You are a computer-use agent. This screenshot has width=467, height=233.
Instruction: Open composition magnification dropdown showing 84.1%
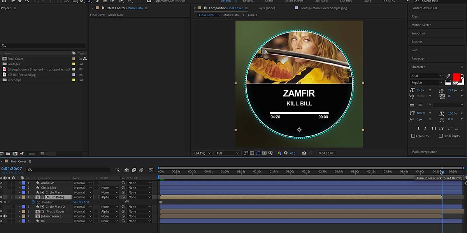203,153
